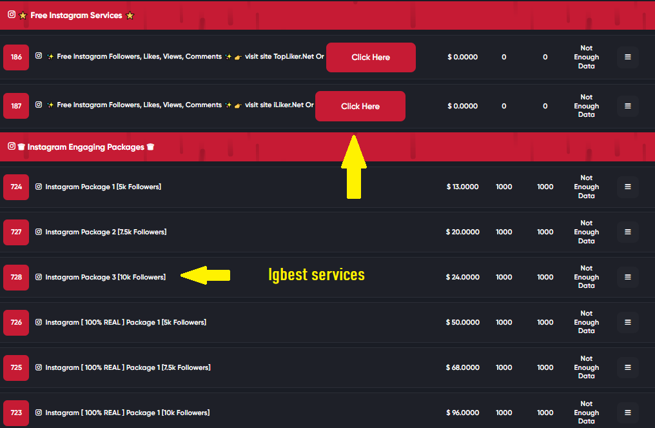The height and width of the screenshot is (428, 655).
Task: Expand details for service 727 via its menu icon
Action: 627,232
